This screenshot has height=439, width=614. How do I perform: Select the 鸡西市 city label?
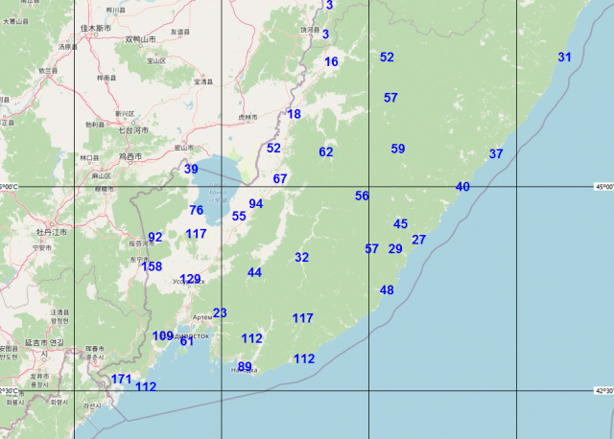click(x=129, y=155)
